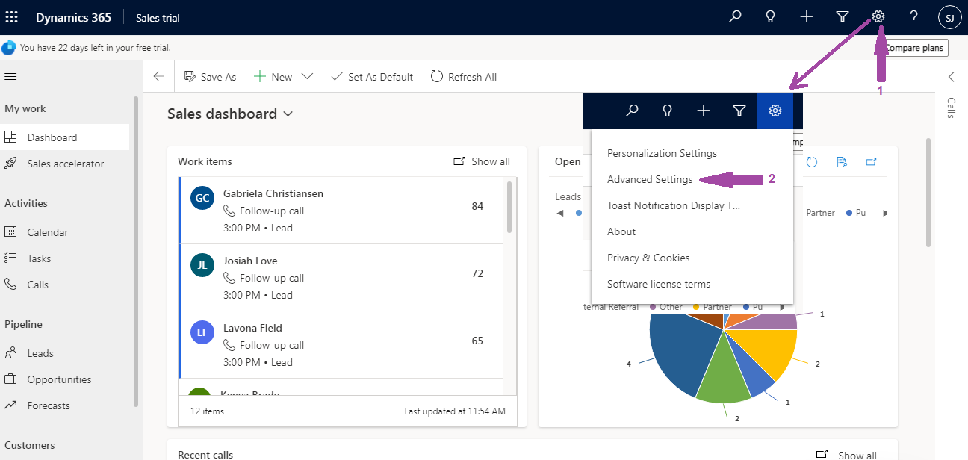968x460 pixels.
Task: Refresh the Open leads chart with its circular arrow
Action: click(812, 161)
